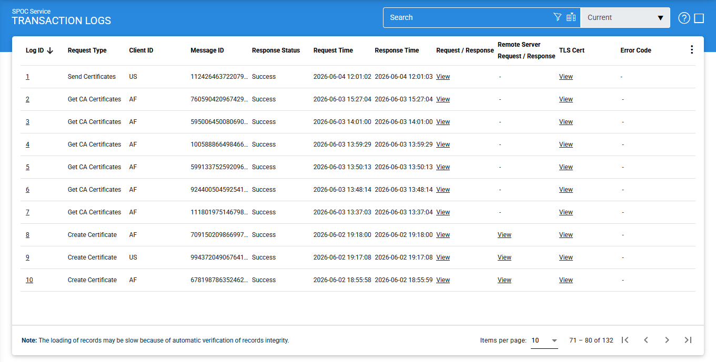The width and height of the screenshot is (716, 362).
Task: Select message ID starting with 760590420967429
Action: (x=219, y=99)
